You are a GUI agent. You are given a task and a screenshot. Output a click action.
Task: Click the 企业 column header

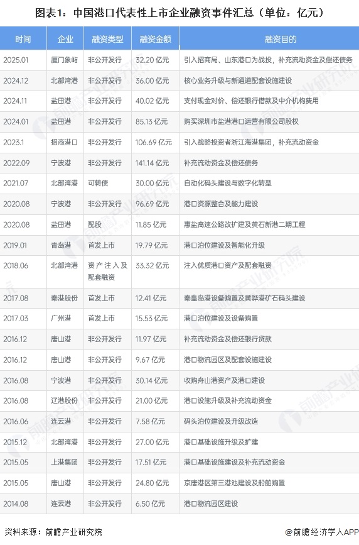point(65,38)
